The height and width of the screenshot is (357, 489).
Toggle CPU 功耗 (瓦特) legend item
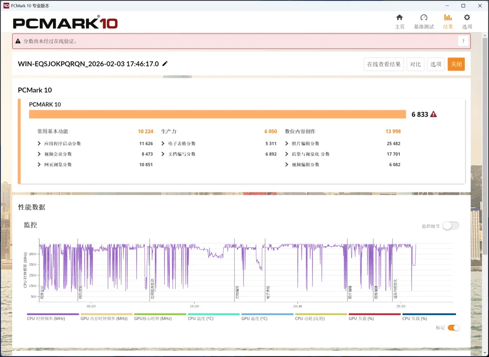point(321,317)
